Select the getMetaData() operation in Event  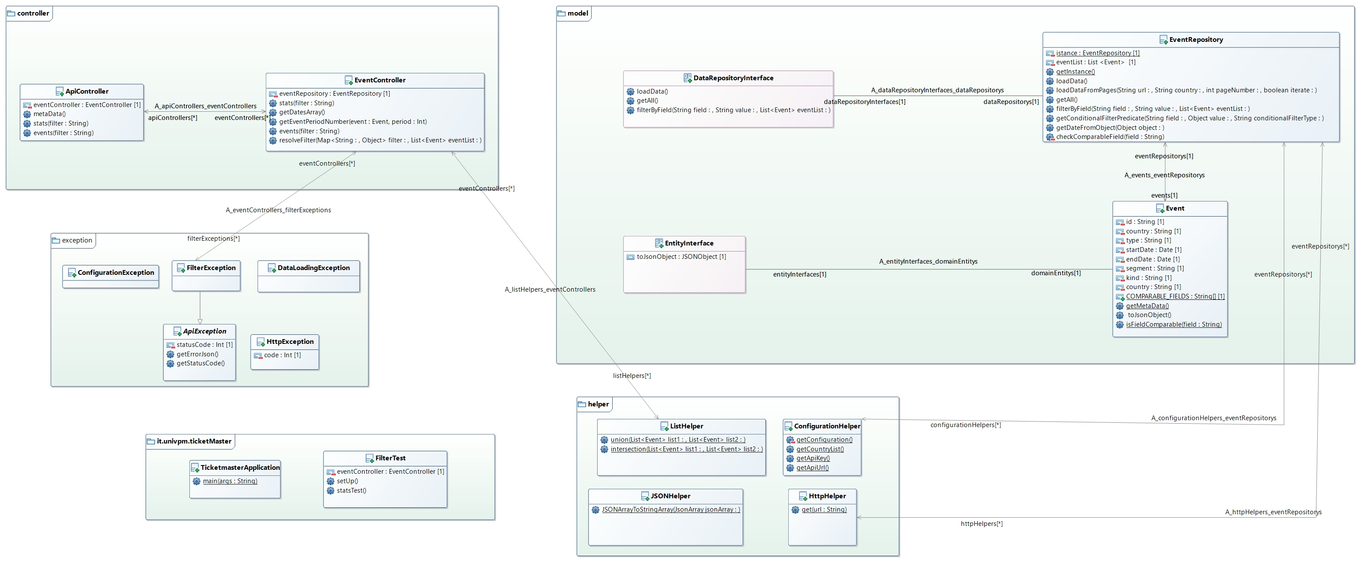(x=1147, y=306)
